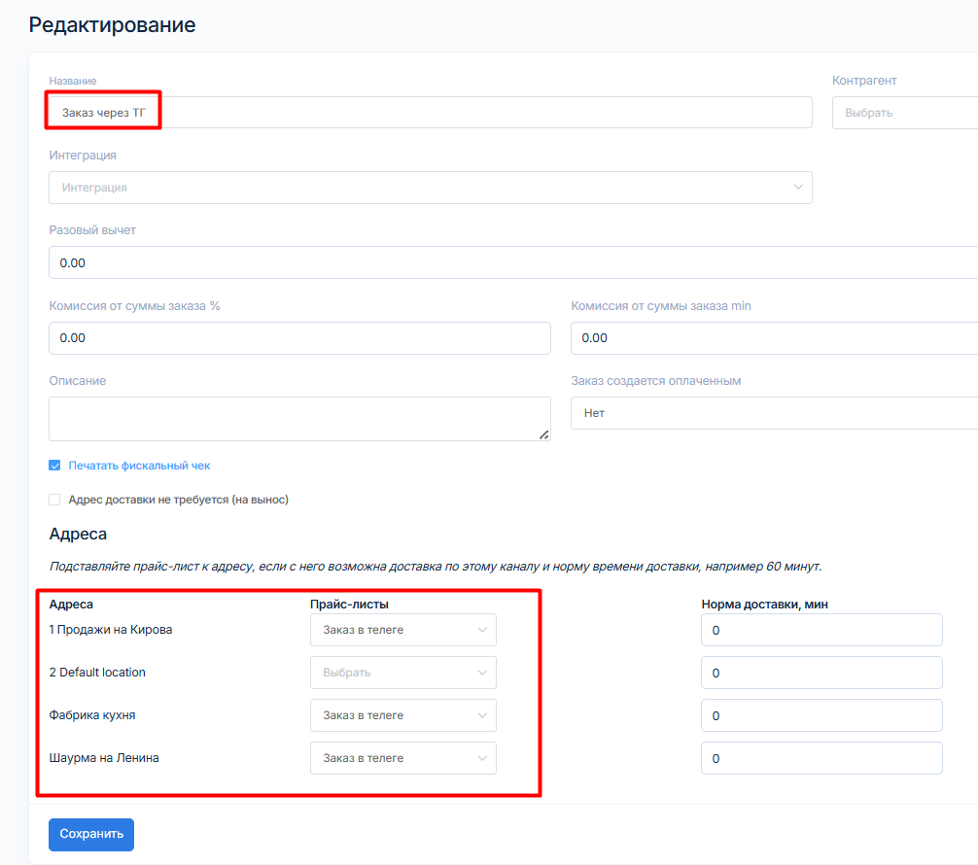The width and height of the screenshot is (978, 865).
Task: Open price list dropdown for Шаурма на Ленина
Action: (402, 758)
